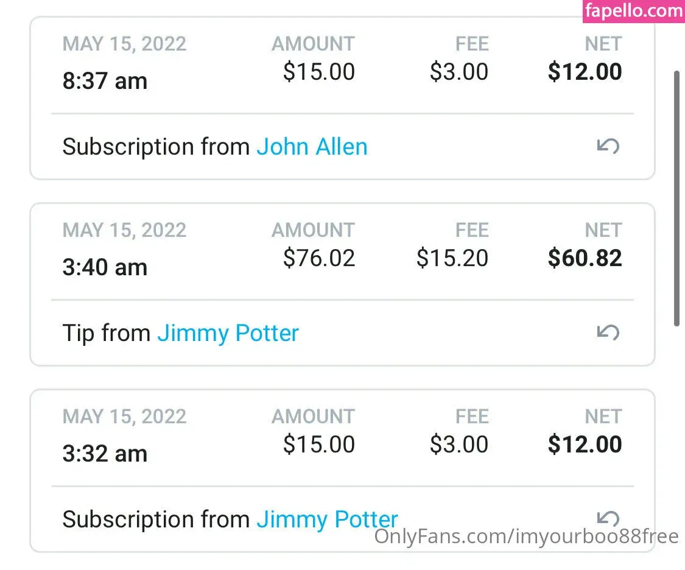
Task: Open John Allen's profile link
Action: 312,147
